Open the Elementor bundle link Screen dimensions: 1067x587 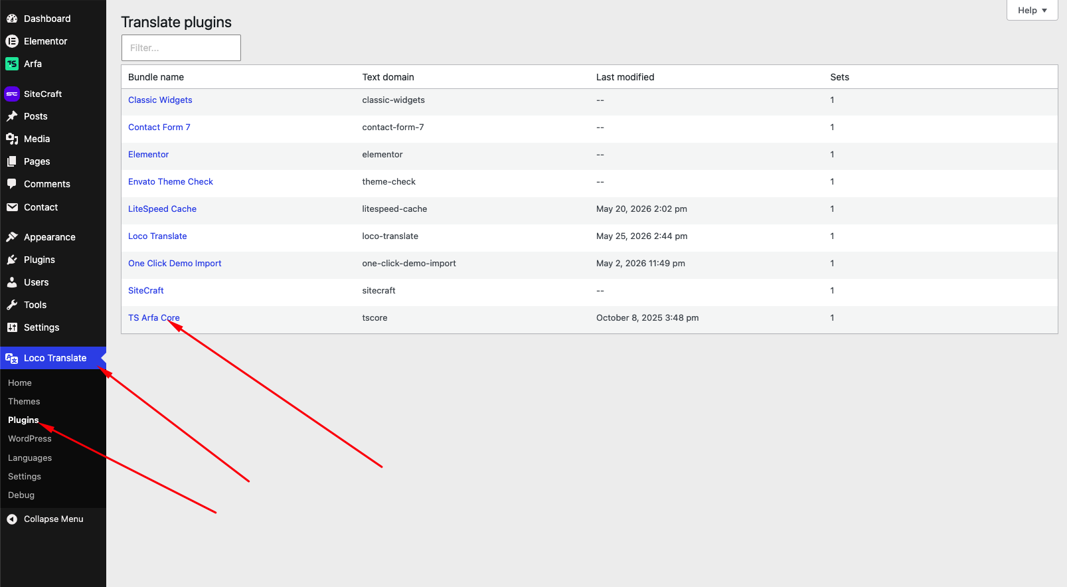[149, 155]
